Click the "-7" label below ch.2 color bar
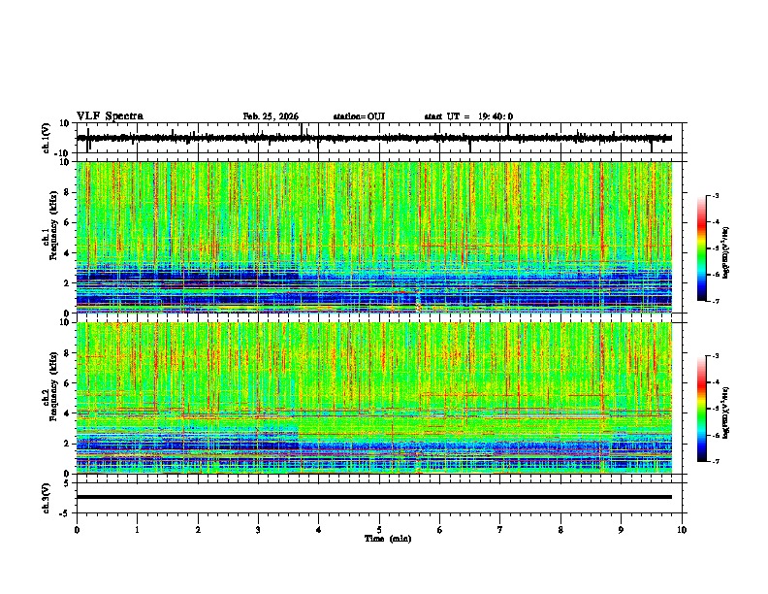 [x=715, y=461]
